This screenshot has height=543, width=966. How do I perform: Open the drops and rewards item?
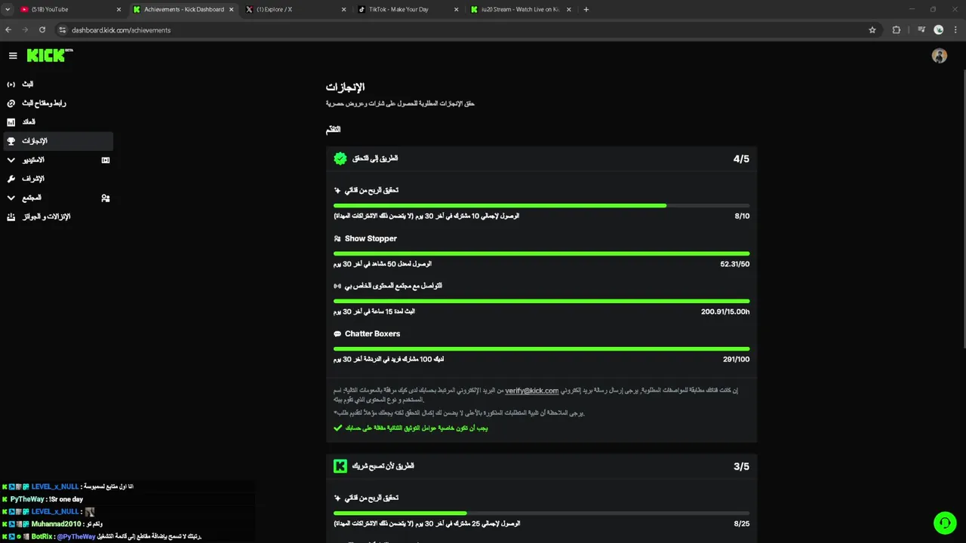tap(45, 216)
